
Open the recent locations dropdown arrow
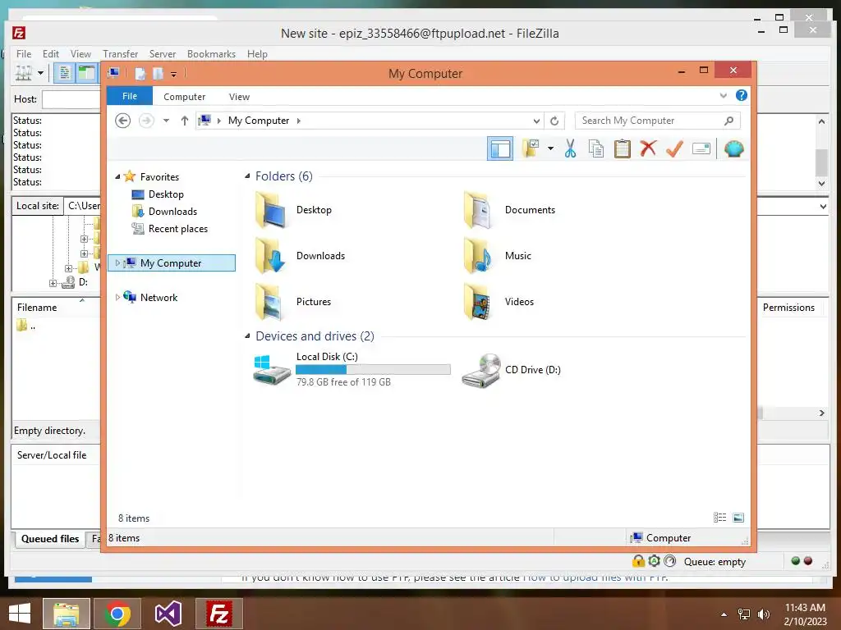point(166,121)
